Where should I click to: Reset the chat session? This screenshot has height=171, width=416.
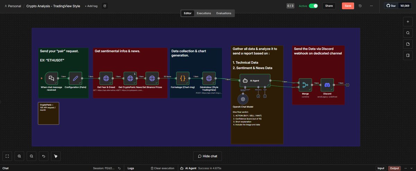pyautogui.click(x=119, y=168)
